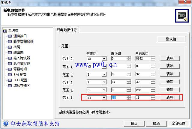Click the icon beside 通信端口

[x=10, y=36]
